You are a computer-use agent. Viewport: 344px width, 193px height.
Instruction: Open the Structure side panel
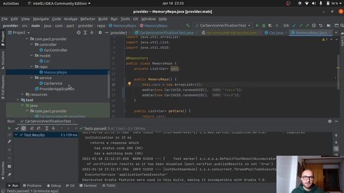click(3, 60)
